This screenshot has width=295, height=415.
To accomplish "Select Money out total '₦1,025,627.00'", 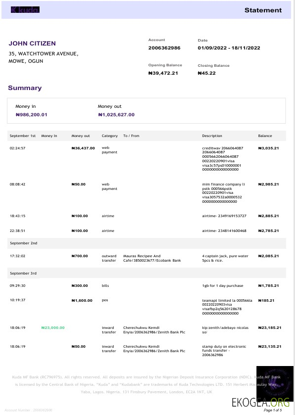I will pyautogui.click(x=116, y=115).
